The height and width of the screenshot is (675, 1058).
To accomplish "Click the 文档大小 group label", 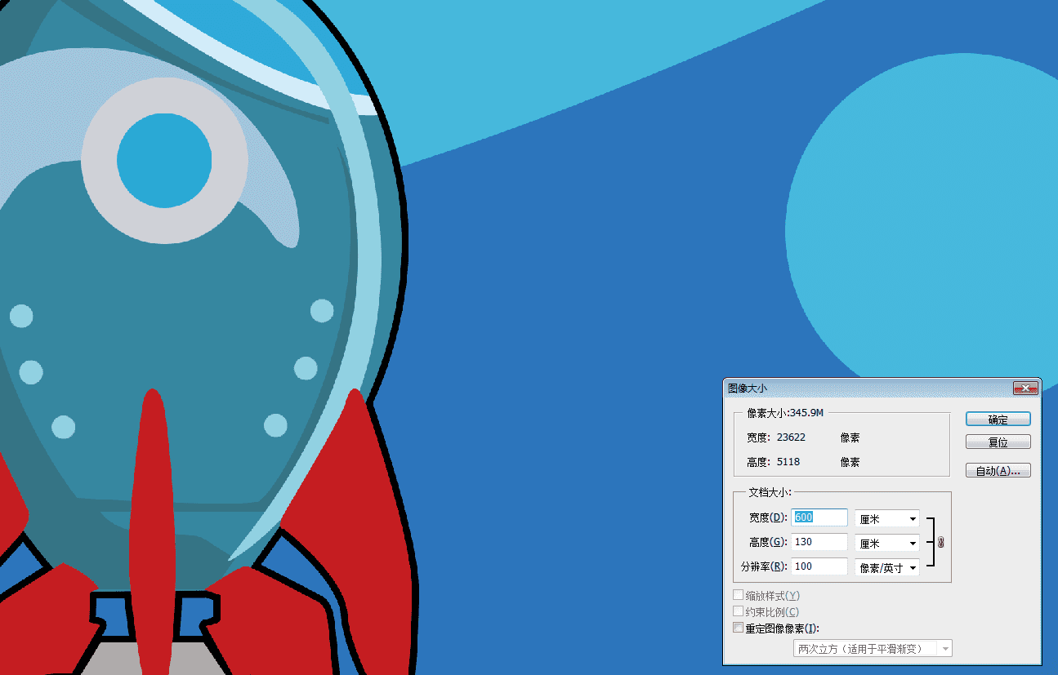I will [770, 493].
